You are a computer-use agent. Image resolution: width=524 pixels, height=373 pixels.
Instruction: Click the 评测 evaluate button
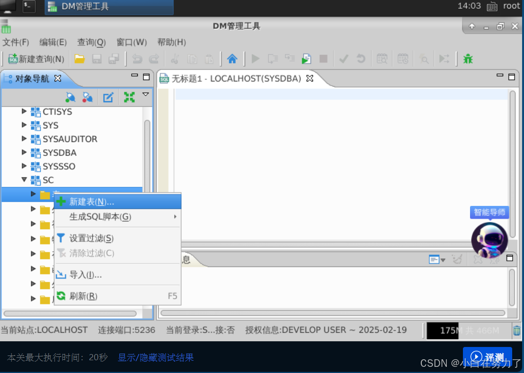pos(487,356)
